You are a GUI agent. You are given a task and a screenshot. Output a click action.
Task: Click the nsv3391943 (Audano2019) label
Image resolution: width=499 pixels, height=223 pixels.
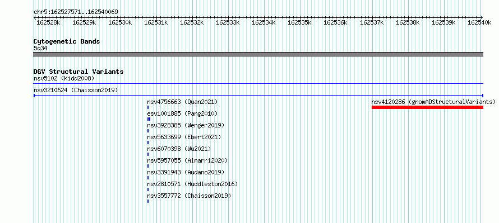click(186, 172)
